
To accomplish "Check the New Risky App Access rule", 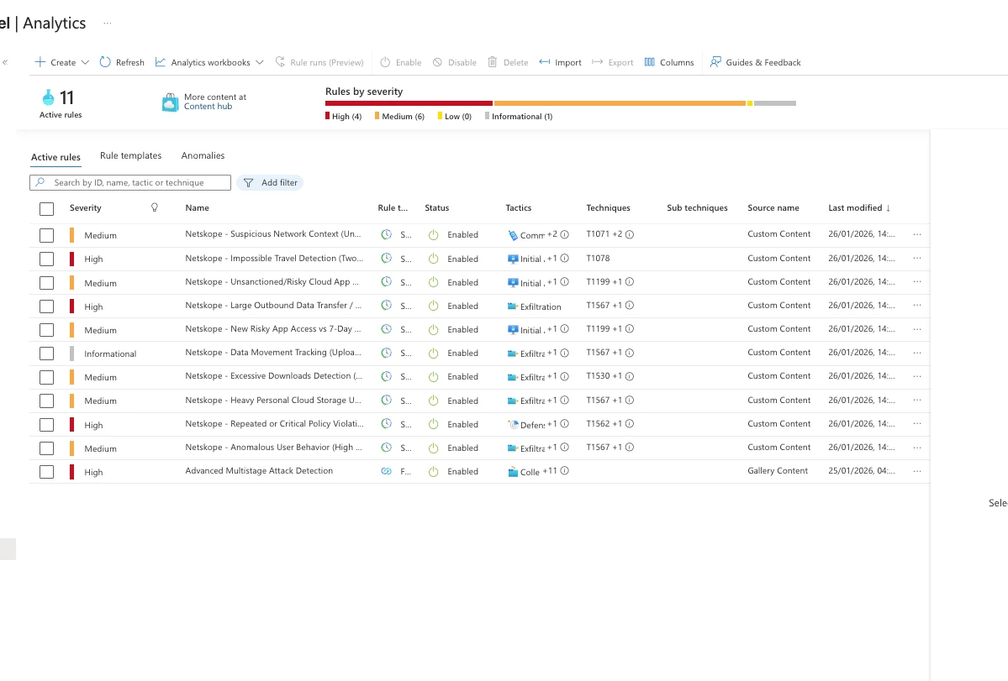I will (x=46, y=330).
